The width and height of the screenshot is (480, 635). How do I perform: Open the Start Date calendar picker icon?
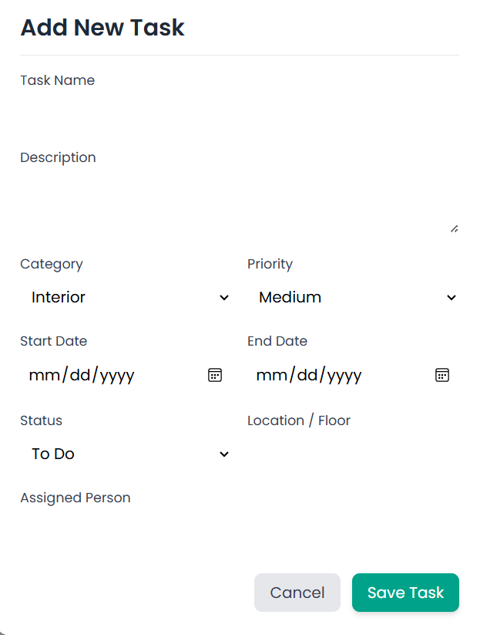click(214, 375)
